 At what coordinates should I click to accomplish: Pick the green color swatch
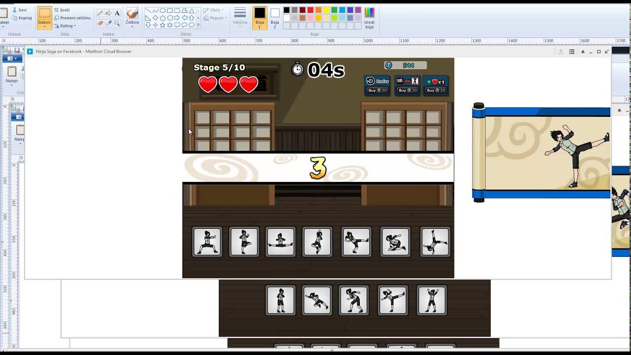(334, 10)
